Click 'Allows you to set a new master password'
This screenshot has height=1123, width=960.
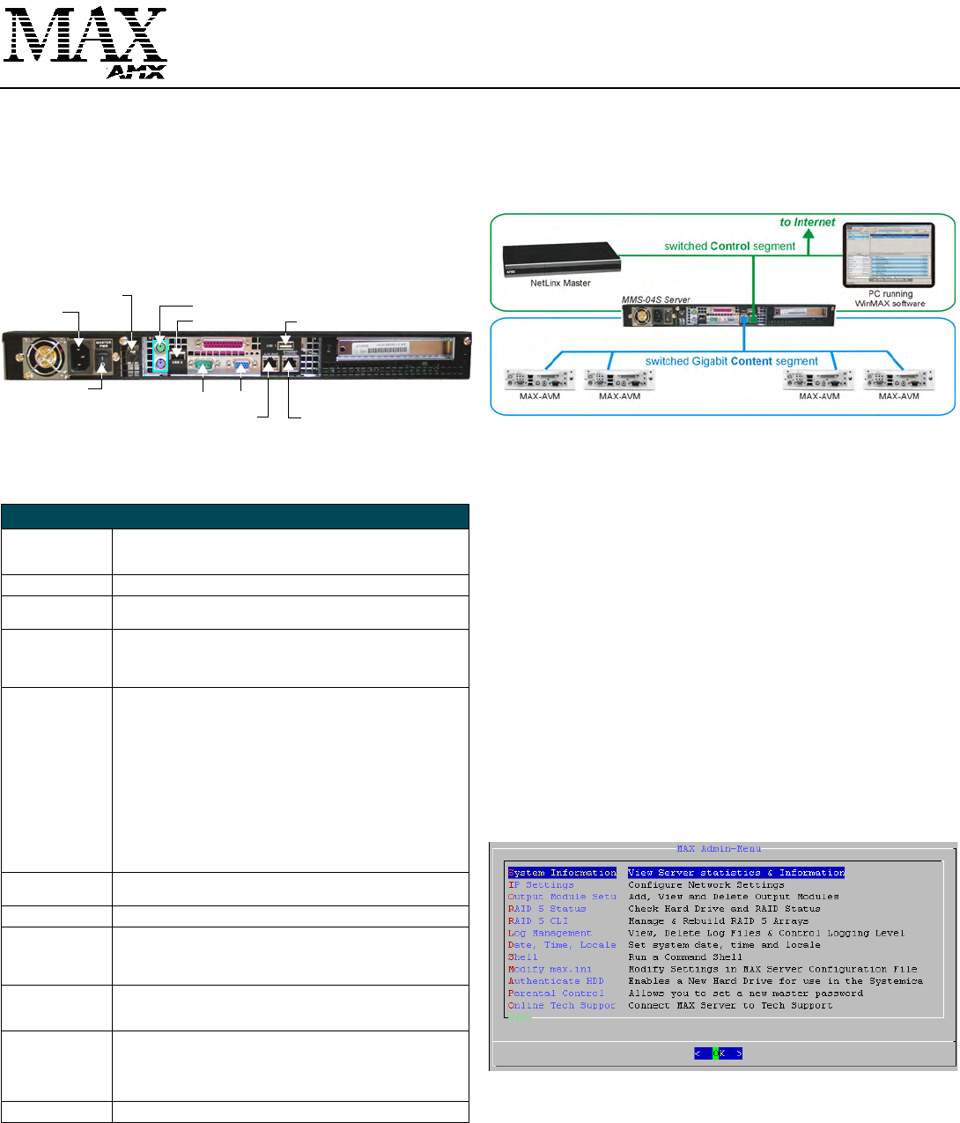tap(746, 994)
